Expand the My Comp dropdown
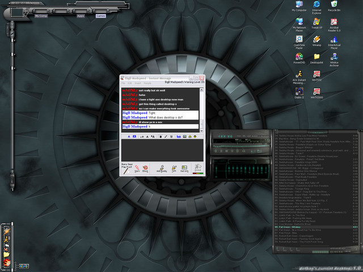Viewport: 363px width, 272px height. tap(41, 16)
